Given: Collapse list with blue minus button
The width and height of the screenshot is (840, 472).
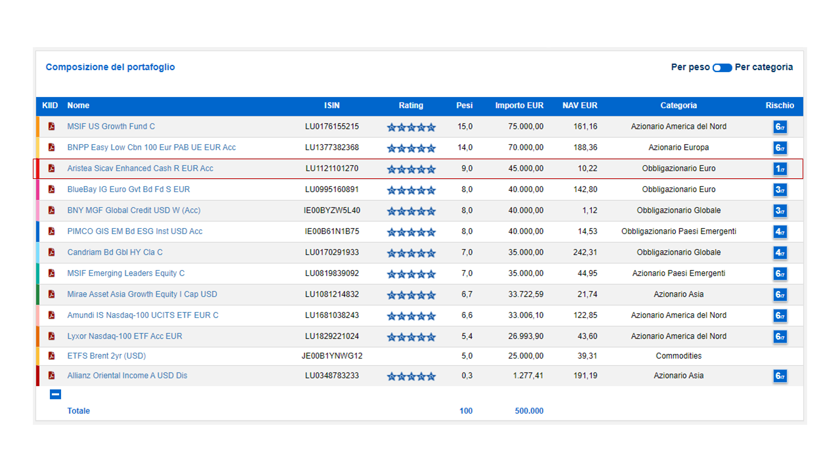Looking at the screenshot, I should 56,394.
